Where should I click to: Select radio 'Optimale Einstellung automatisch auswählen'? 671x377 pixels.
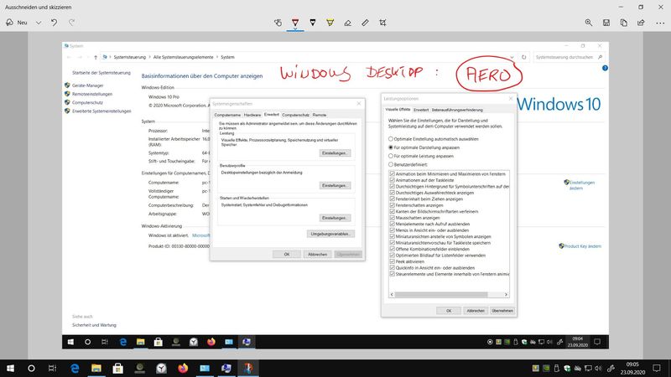(x=391, y=139)
